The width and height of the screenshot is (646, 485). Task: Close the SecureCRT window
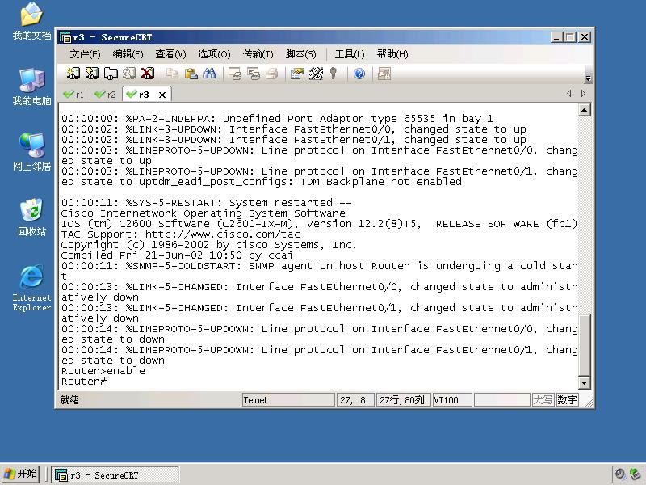point(584,37)
